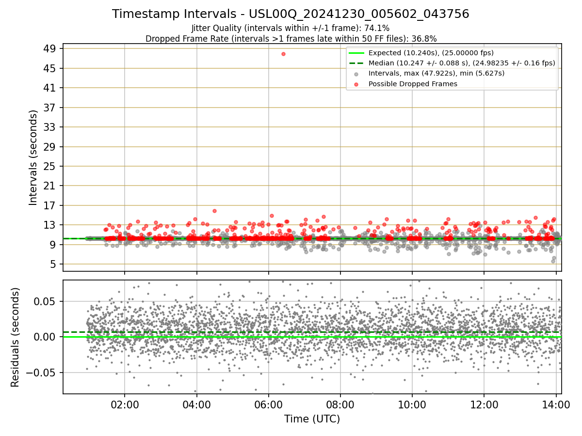Viewport: 582px width, 436px height.
Task: Click the y-axis tick label '17'
Action: click(x=50, y=205)
